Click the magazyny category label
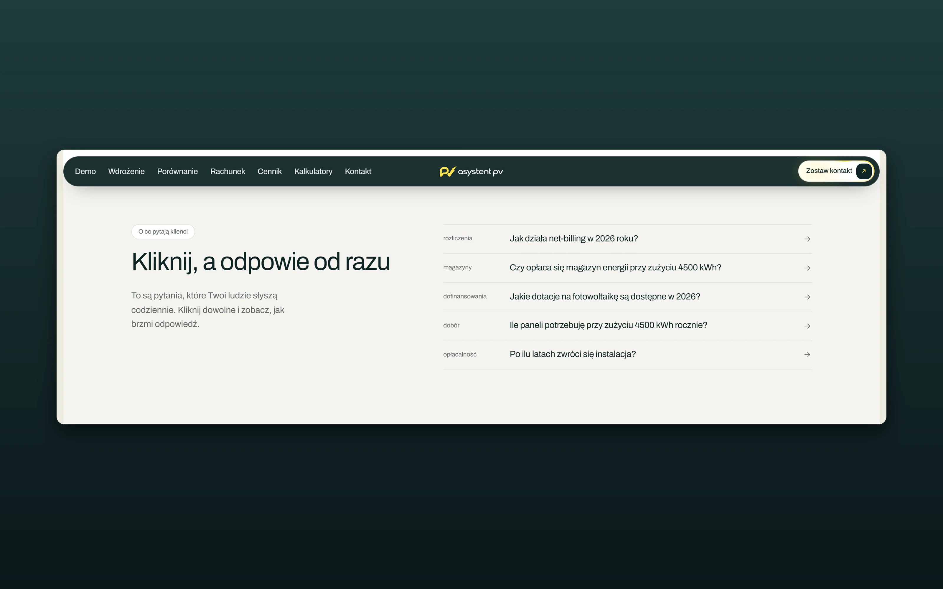Image resolution: width=943 pixels, height=589 pixels. click(457, 268)
